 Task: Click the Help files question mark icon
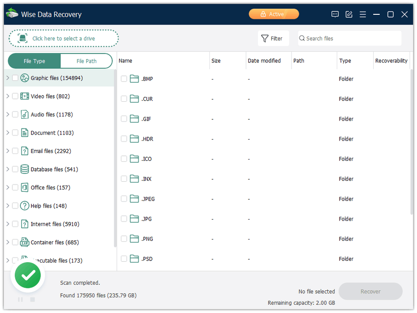(24, 206)
